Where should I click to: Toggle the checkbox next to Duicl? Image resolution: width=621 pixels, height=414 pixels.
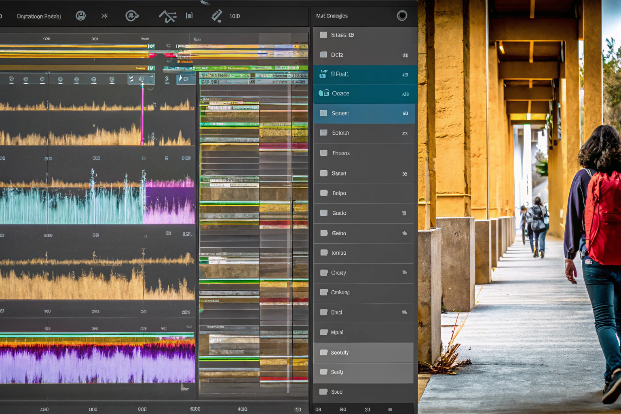323,312
